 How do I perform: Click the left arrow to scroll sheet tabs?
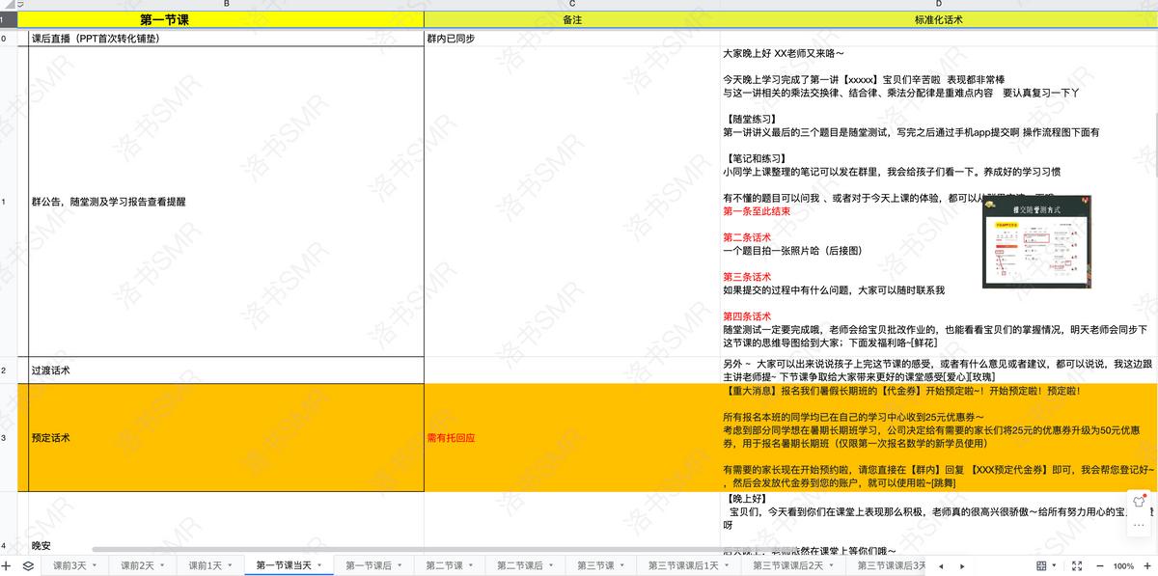coord(942,565)
